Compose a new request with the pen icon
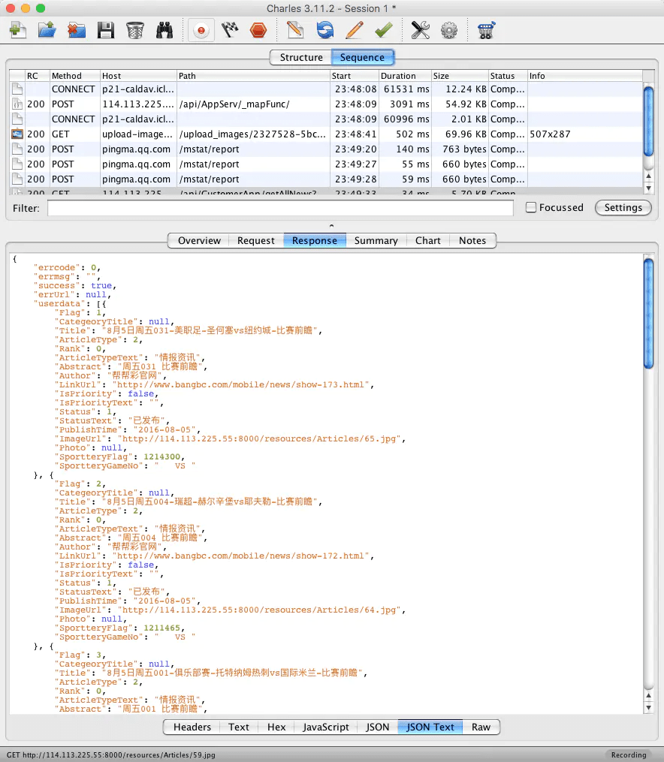 (x=295, y=30)
